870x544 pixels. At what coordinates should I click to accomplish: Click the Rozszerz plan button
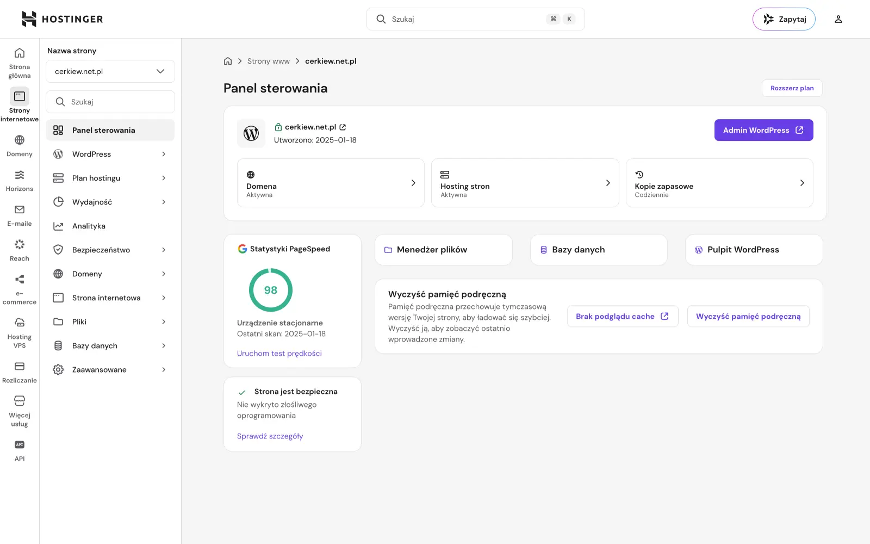pos(792,88)
